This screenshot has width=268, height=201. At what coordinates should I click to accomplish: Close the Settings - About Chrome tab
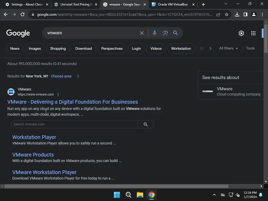click(x=47, y=4)
